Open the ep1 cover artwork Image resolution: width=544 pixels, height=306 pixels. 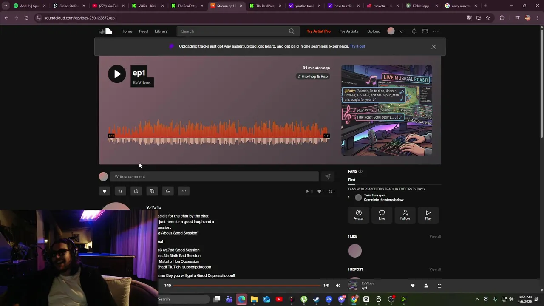(x=387, y=110)
